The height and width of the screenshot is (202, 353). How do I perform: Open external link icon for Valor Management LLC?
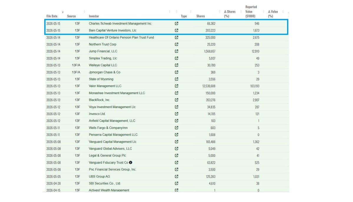(x=177, y=86)
